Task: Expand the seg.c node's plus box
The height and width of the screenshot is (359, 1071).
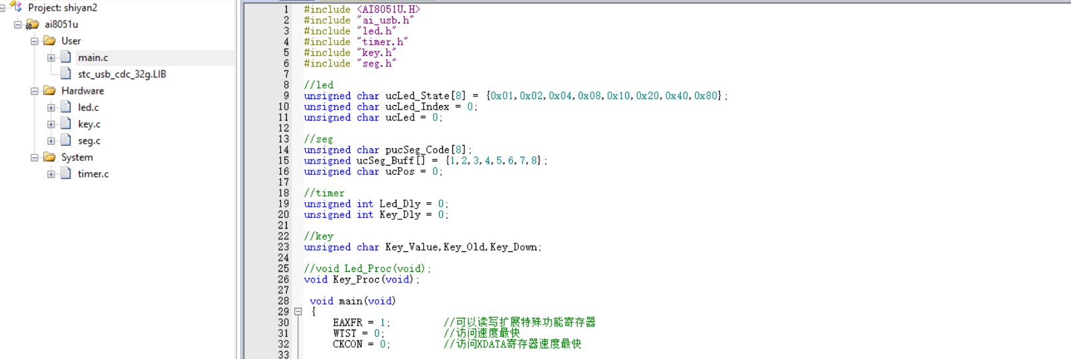Action: pos(51,141)
